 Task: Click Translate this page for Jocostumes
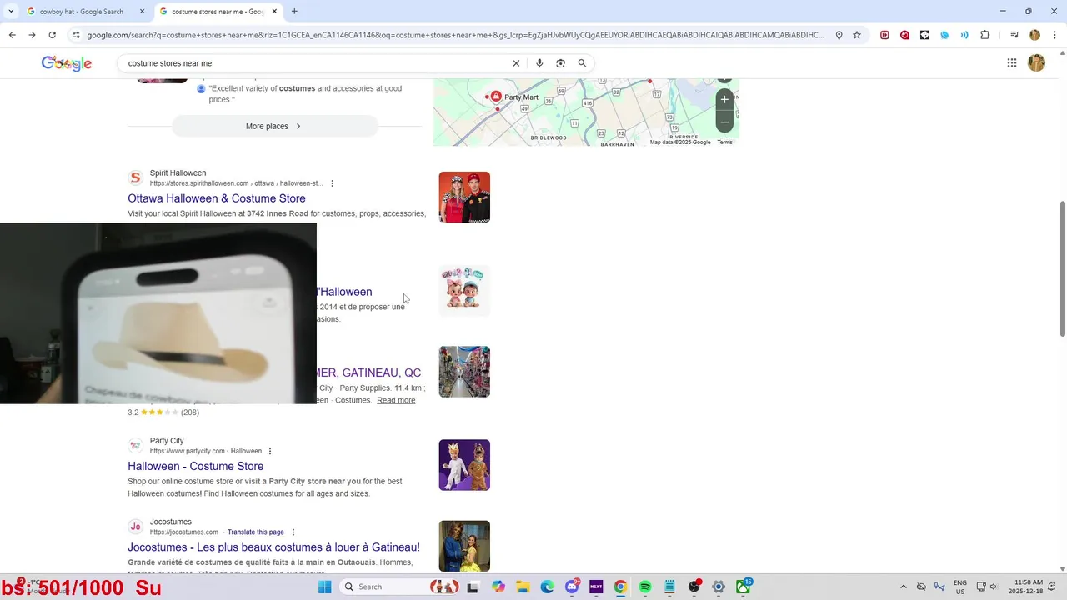pos(256,532)
